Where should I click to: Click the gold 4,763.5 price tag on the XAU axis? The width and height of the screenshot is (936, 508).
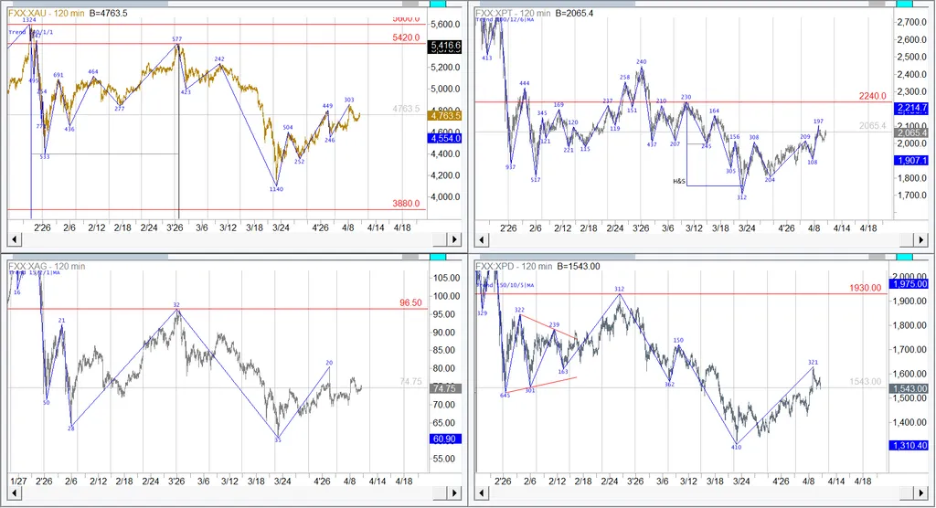click(446, 116)
